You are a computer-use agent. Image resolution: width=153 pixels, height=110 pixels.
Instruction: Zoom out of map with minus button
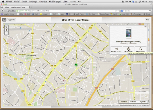click(x=7, y=33)
